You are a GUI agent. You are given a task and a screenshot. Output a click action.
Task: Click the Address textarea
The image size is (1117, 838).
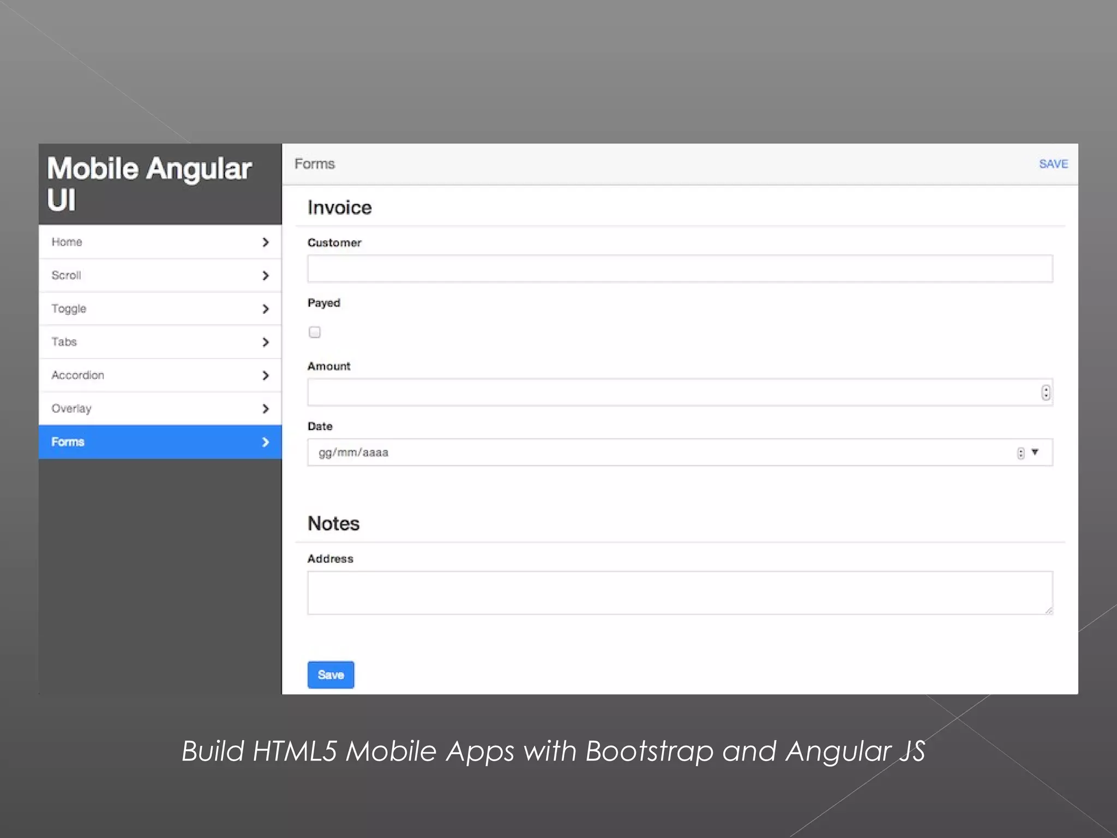click(x=679, y=592)
